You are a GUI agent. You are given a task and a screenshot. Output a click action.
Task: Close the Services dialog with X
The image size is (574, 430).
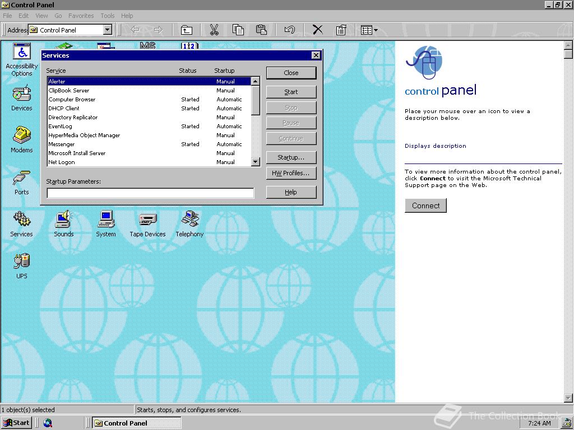316,55
